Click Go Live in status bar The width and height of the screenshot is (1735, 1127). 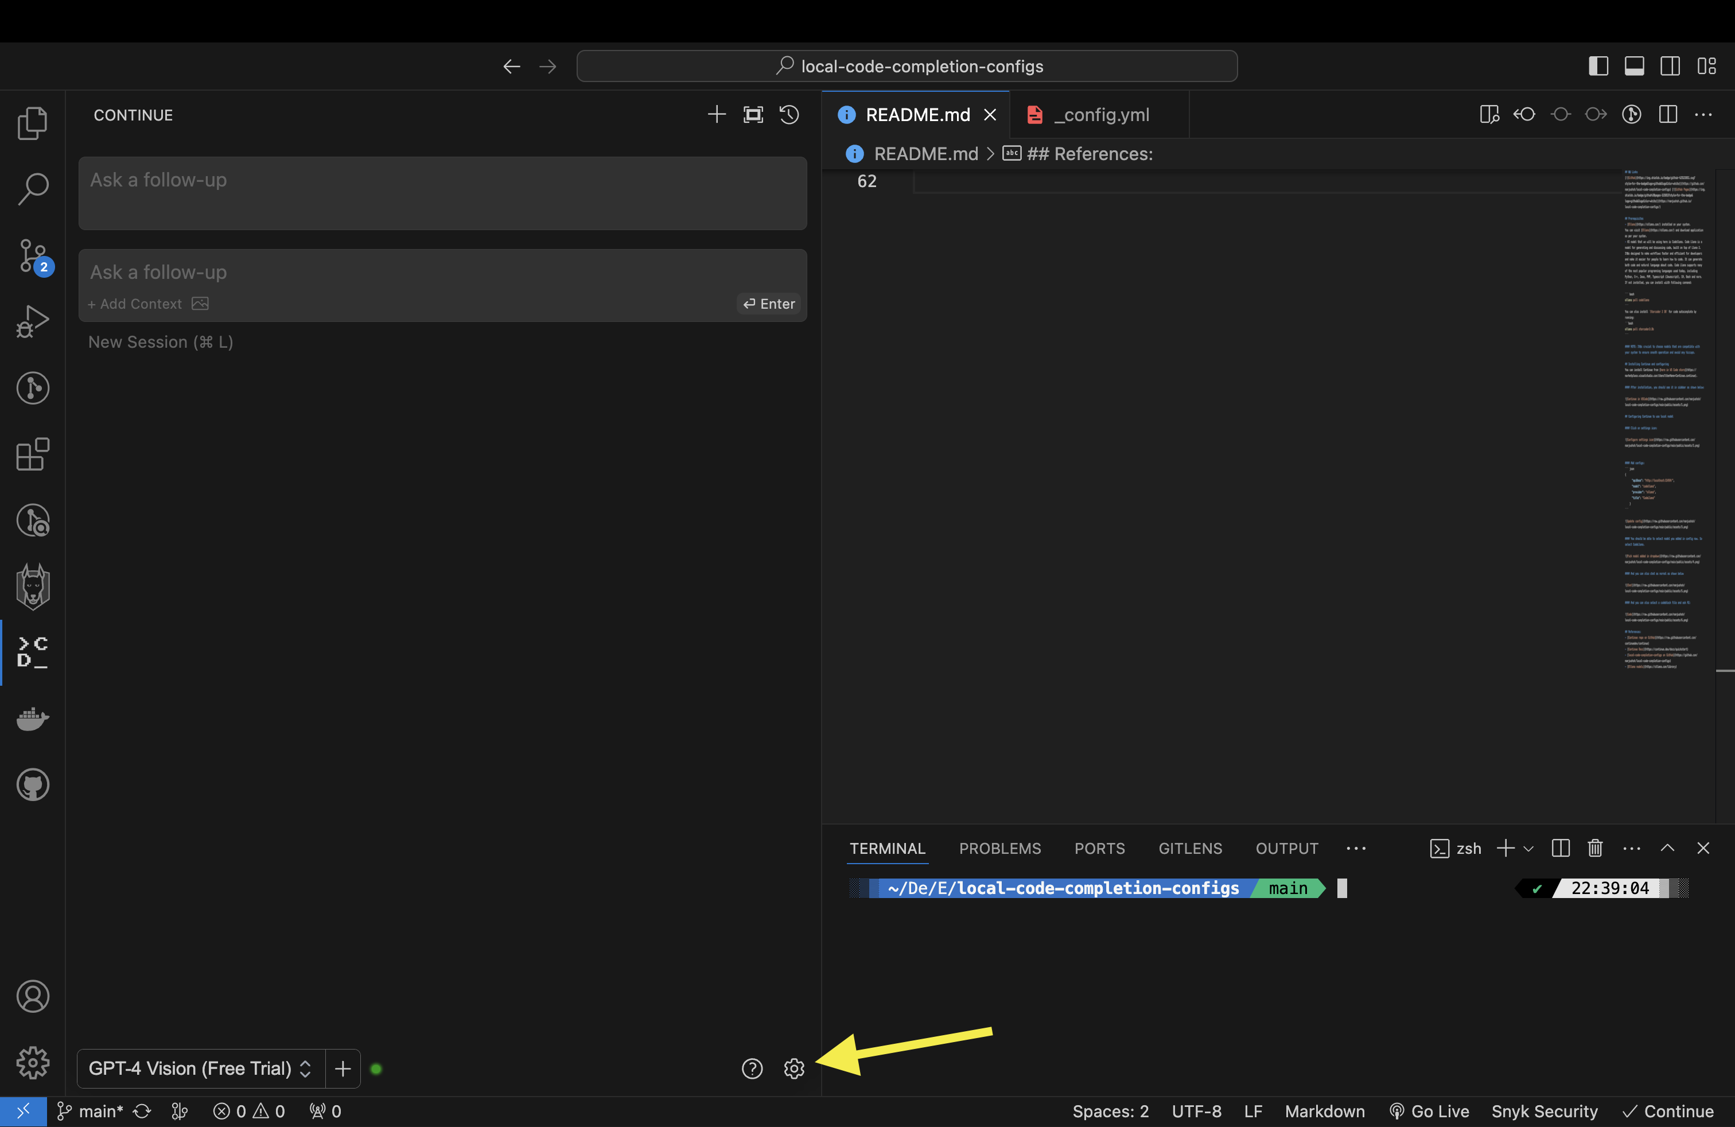tap(1429, 1111)
